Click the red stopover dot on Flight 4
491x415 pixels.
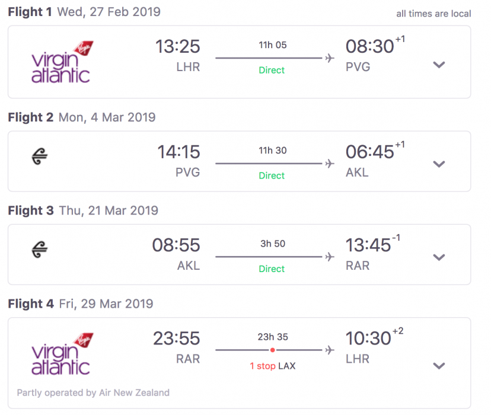[x=273, y=350]
